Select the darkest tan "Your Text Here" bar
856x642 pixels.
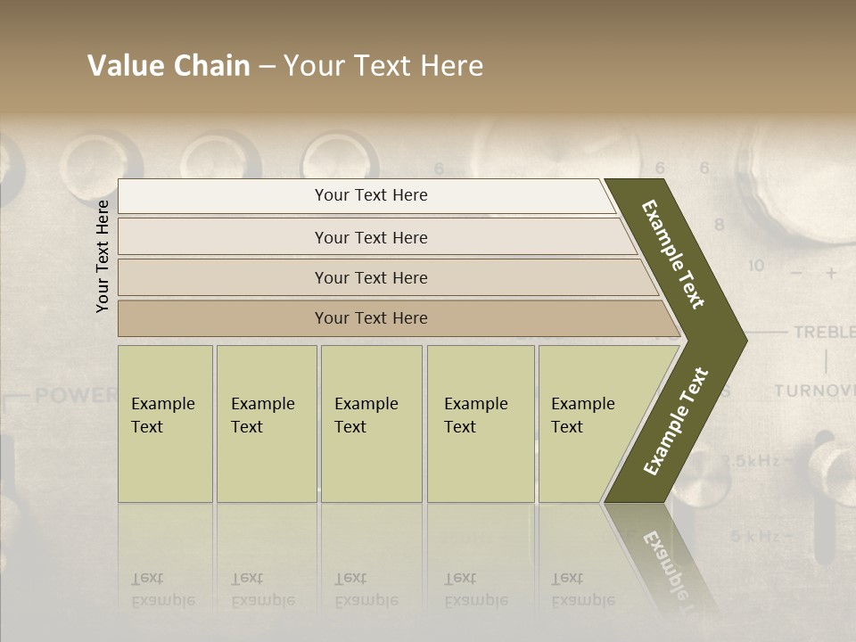[x=399, y=318]
